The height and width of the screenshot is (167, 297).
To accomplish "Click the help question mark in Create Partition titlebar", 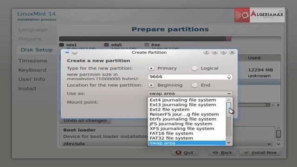I will coord(206,52).
